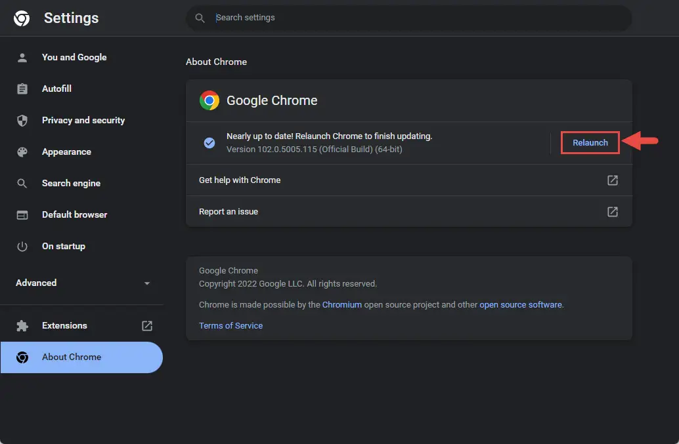Click the Autofill clipboard icon

(x=22, y=89)
